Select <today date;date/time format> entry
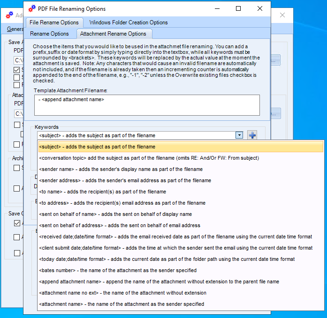Viewport: 327px width, 318px height. [181, 259]
